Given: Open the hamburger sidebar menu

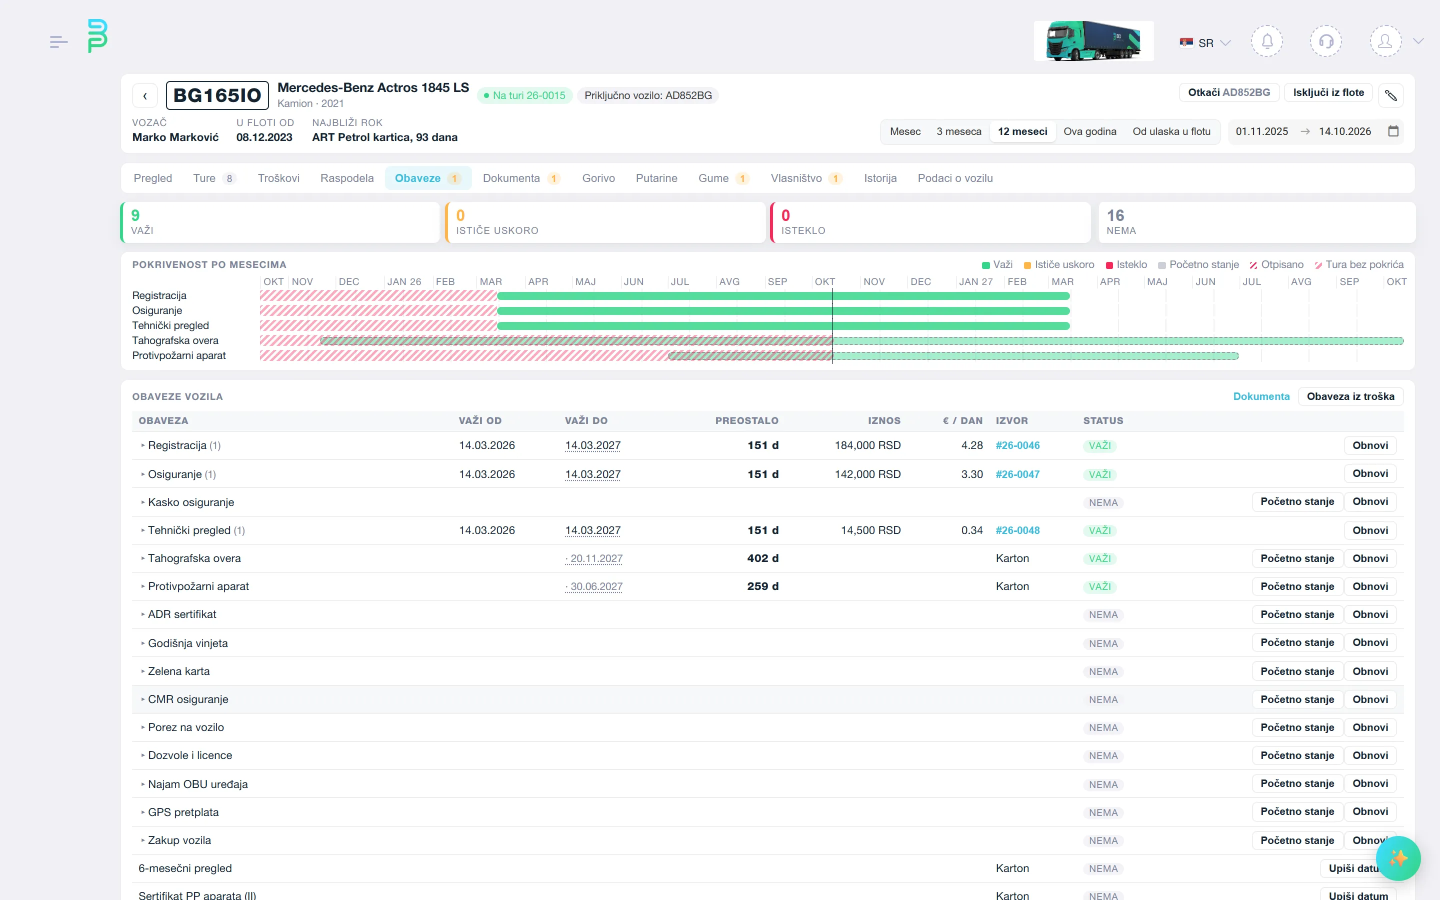Looking at the screenshot, I should tap(58, 41).
